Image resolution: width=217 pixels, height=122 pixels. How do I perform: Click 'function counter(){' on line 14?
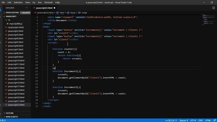[65, 49]
